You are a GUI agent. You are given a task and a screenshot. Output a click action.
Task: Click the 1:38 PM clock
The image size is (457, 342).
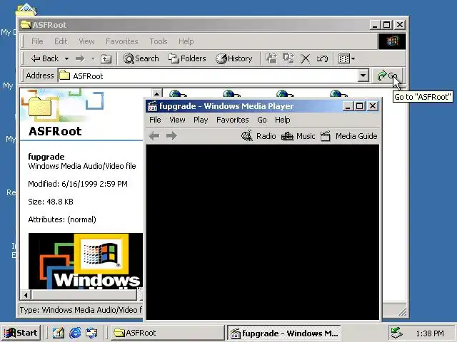(430, 333)
